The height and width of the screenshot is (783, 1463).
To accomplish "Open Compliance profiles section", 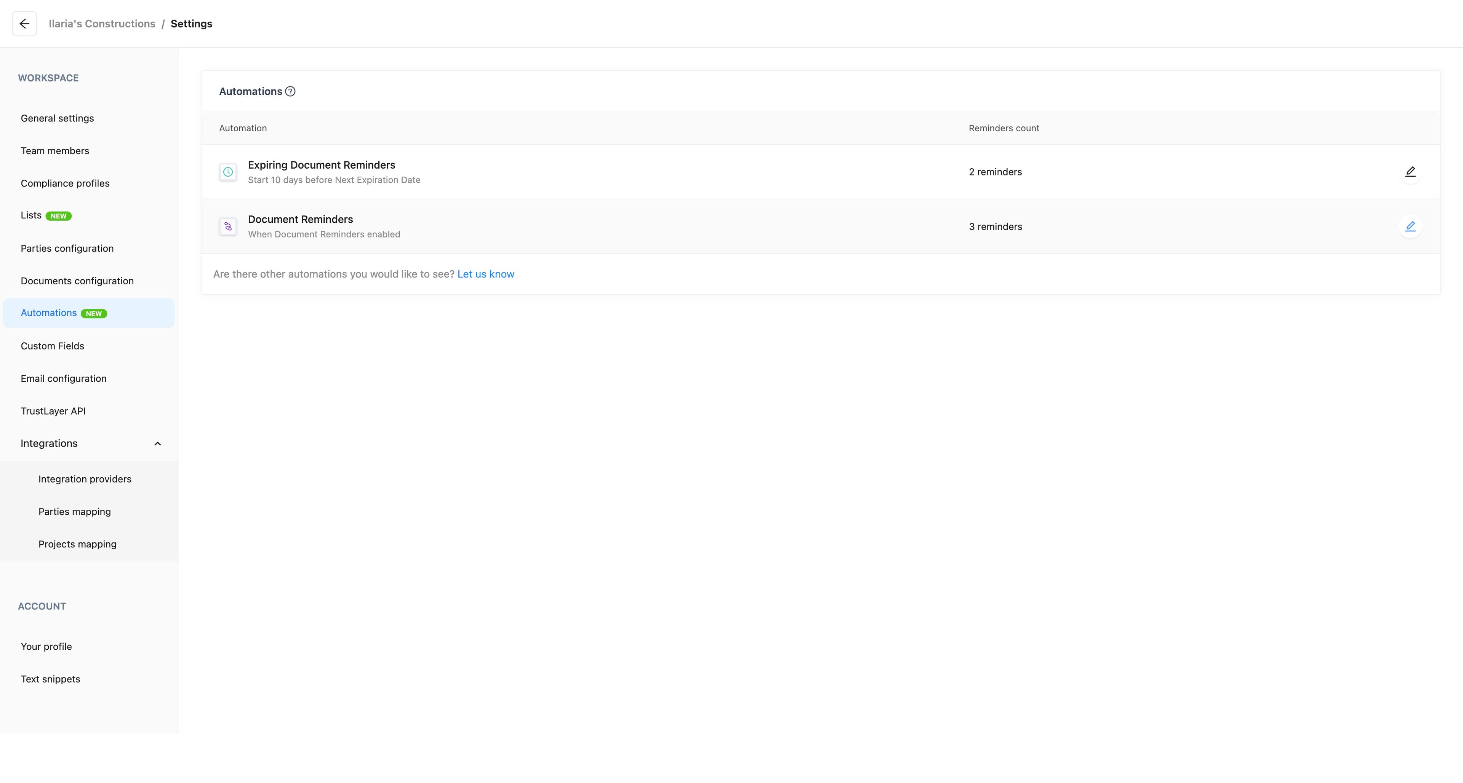I will click(x=65, y=183).
